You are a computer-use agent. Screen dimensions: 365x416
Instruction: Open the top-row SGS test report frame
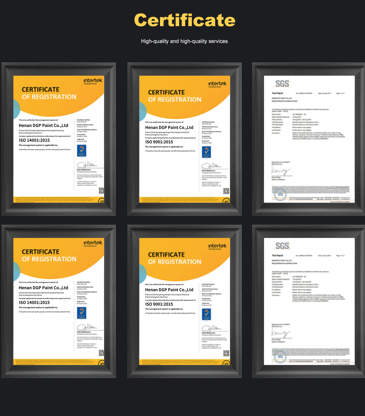[308, 139]
